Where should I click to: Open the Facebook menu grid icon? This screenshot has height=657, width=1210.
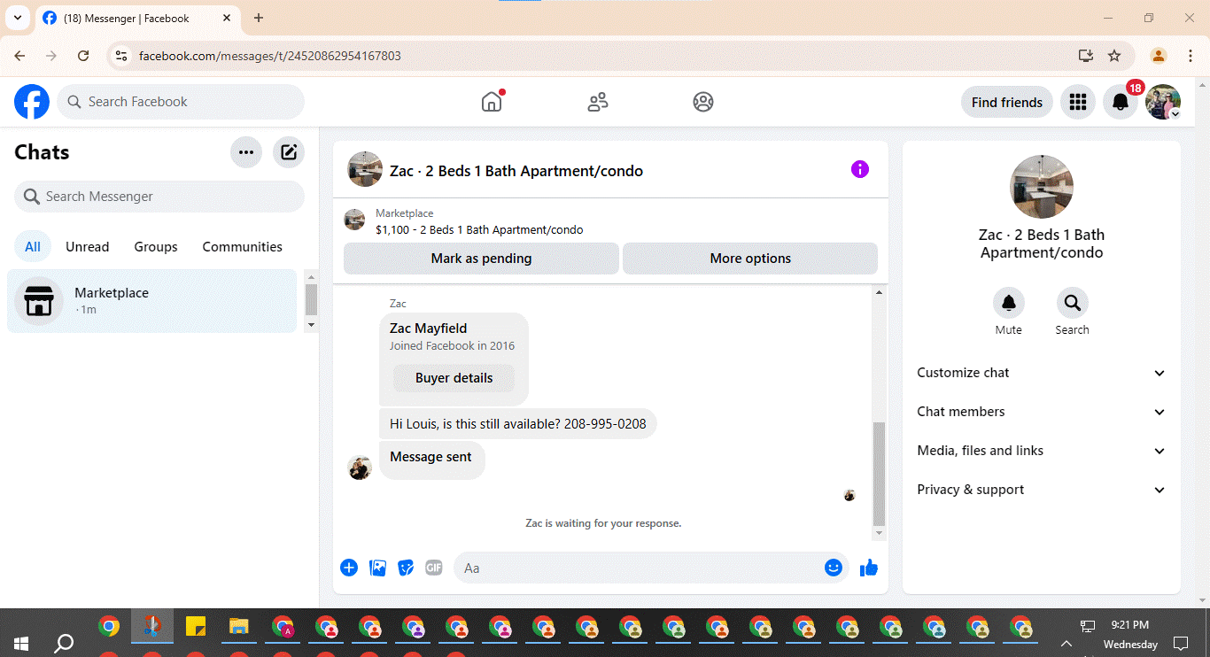(x=1078, y=102)
